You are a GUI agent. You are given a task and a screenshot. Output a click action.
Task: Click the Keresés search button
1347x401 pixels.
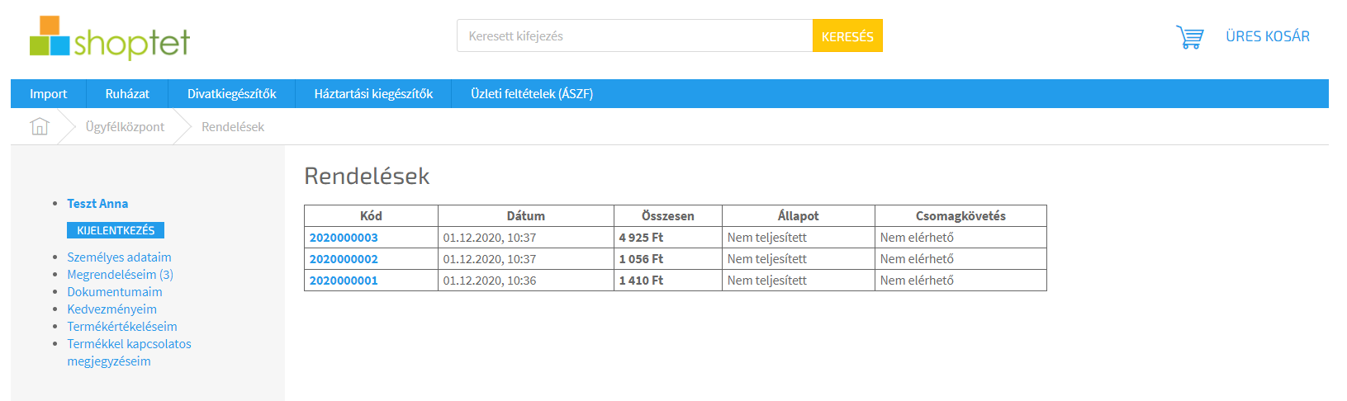pyautogui.click(x=847, y=35)
